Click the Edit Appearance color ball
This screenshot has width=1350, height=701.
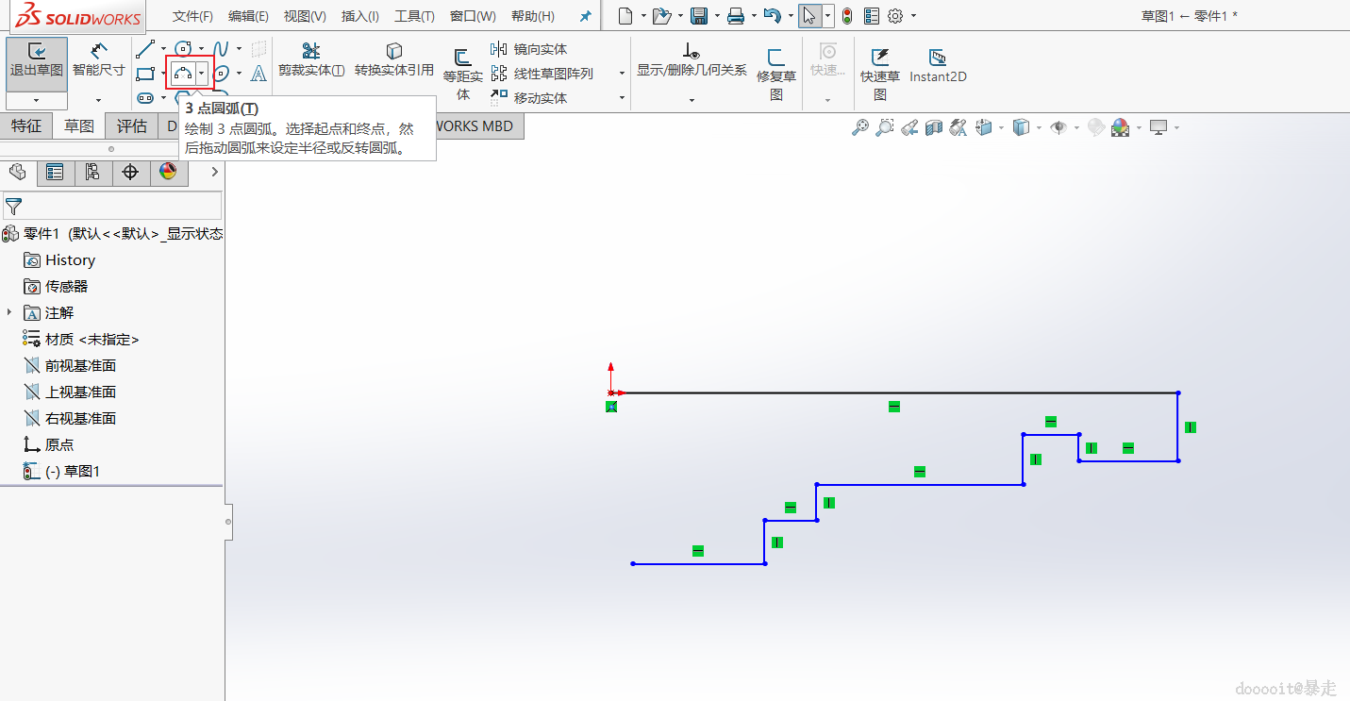[x=1121, y=127]
